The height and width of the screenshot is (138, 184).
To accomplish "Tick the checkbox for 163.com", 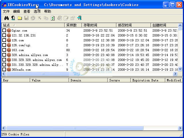I will click(4, 50).
